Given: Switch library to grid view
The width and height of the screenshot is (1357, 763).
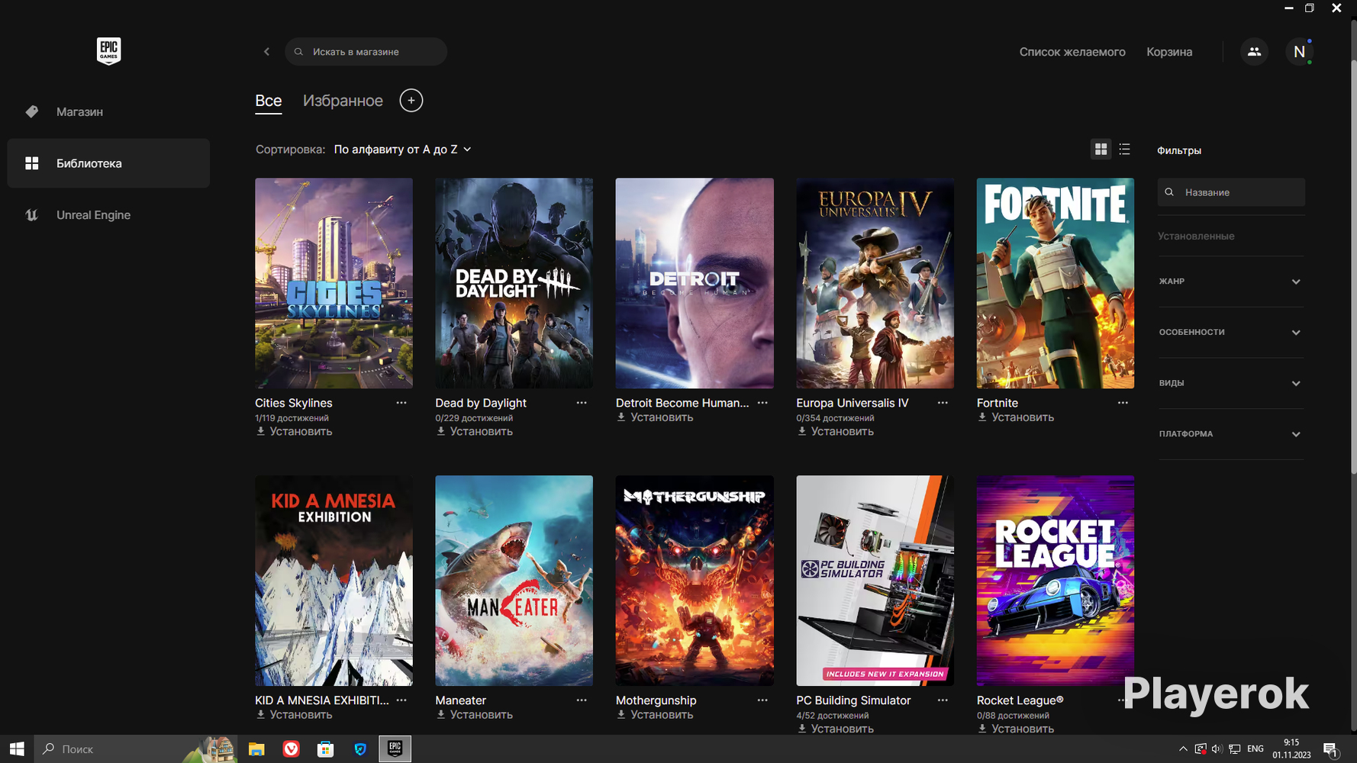Looking at the screenshot, I should click(1101, 150).
